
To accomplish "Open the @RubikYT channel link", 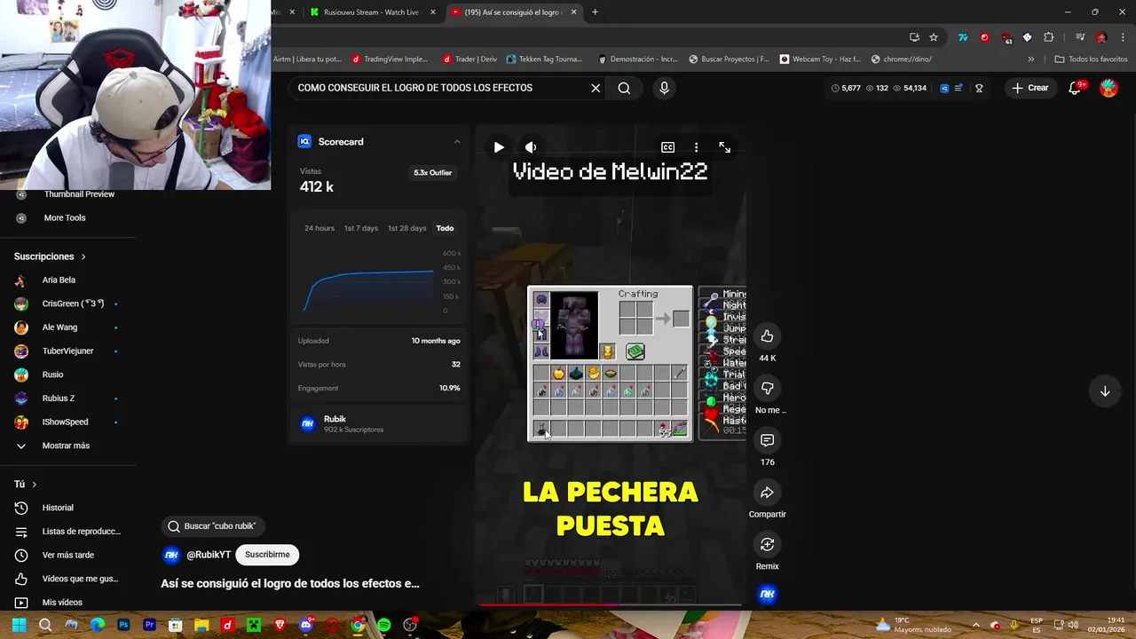I will point(209,555).
